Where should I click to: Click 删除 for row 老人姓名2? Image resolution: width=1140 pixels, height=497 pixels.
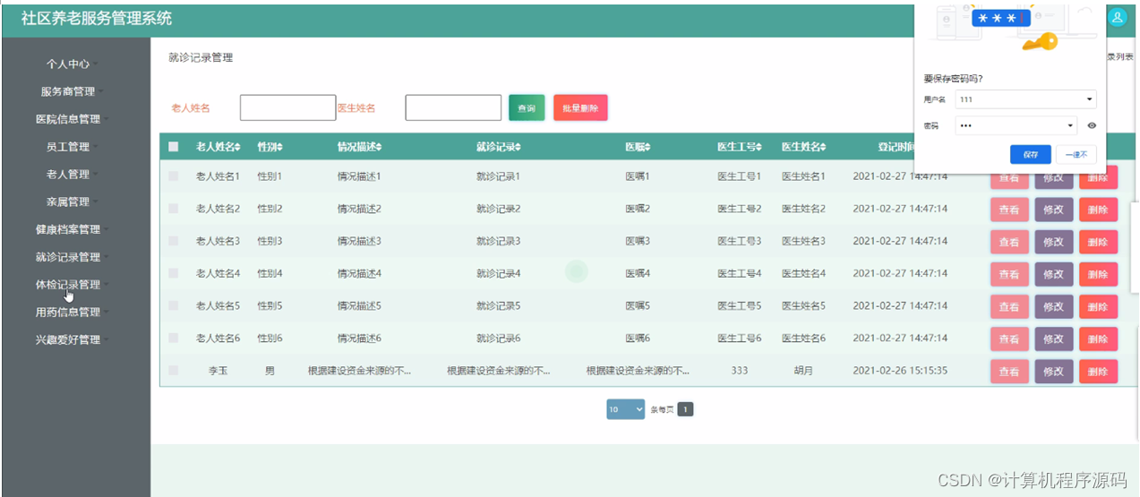(1099, 210)
